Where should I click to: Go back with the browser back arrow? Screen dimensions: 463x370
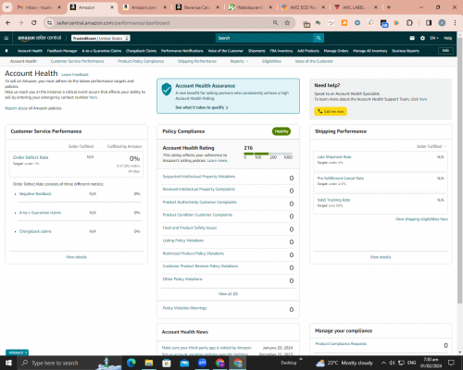8,23
